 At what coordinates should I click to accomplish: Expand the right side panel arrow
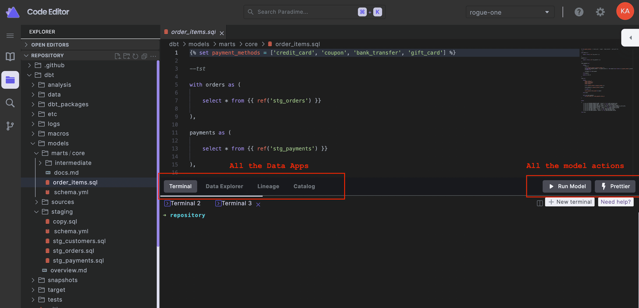coord(630,38)
